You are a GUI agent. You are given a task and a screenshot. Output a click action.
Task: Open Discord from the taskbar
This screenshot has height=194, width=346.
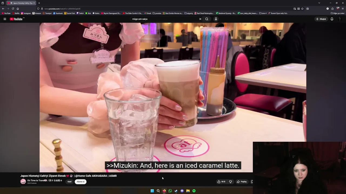182,191
